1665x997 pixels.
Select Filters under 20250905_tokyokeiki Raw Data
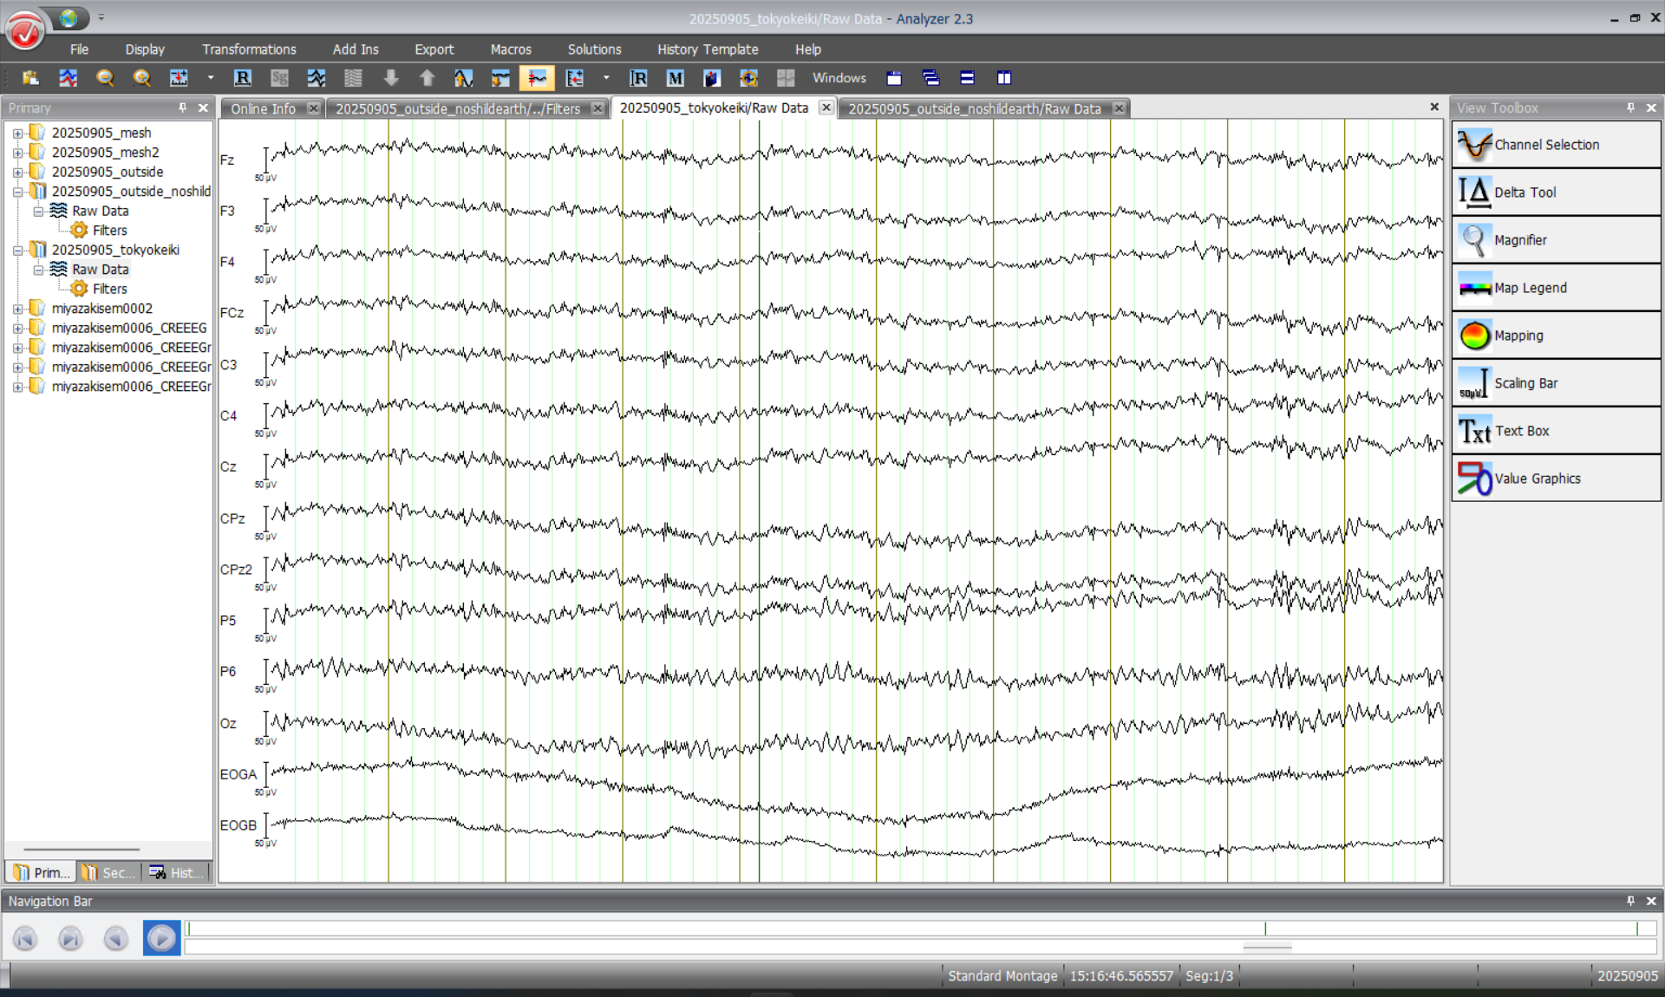109,289
